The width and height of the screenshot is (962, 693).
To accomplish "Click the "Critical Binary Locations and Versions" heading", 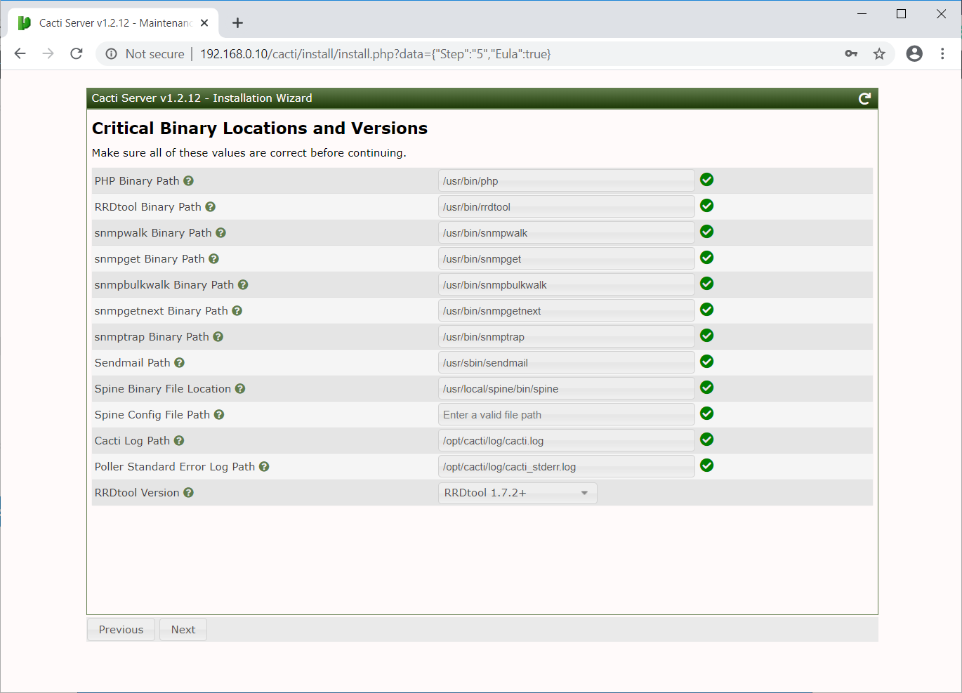I will coord(260,128).
